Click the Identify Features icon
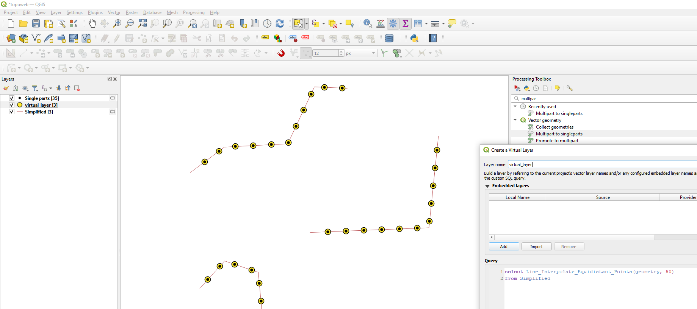The width and height of the screenshot is (697, 309). click(x=368, y=23)
